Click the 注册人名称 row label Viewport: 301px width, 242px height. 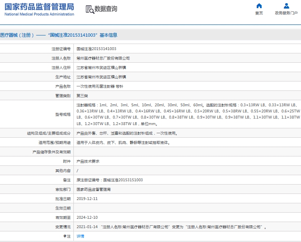[x=61, y=58]
